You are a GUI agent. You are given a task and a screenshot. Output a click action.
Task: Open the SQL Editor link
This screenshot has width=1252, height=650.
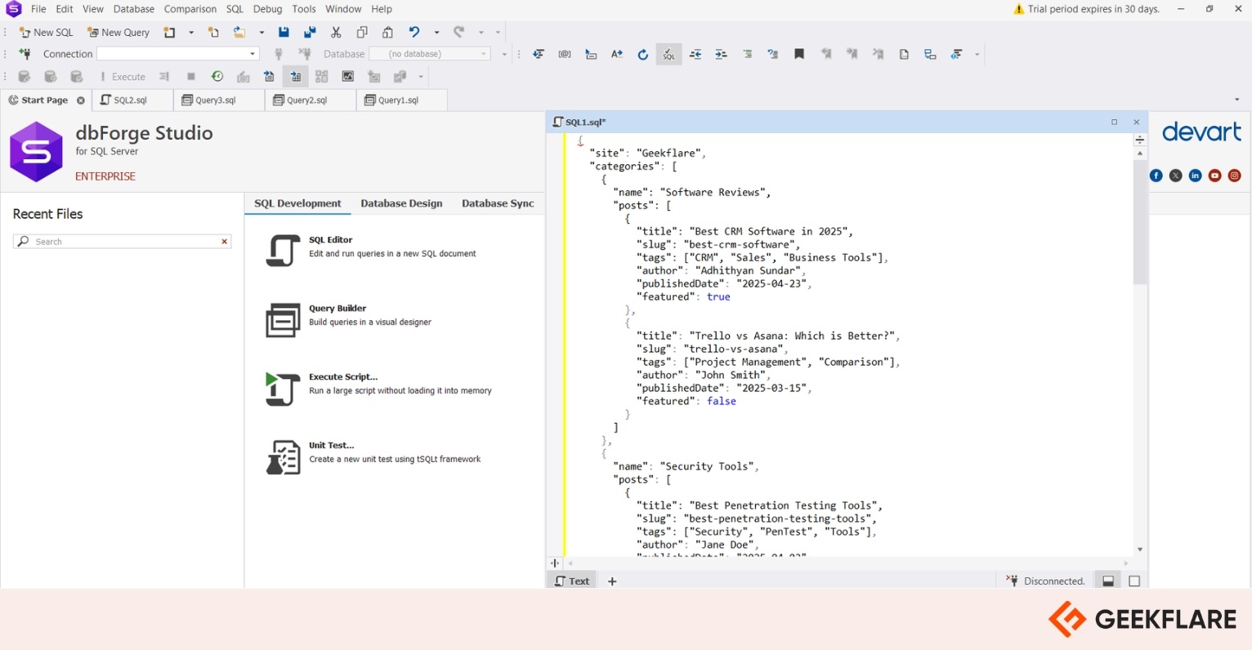[331, 240]
